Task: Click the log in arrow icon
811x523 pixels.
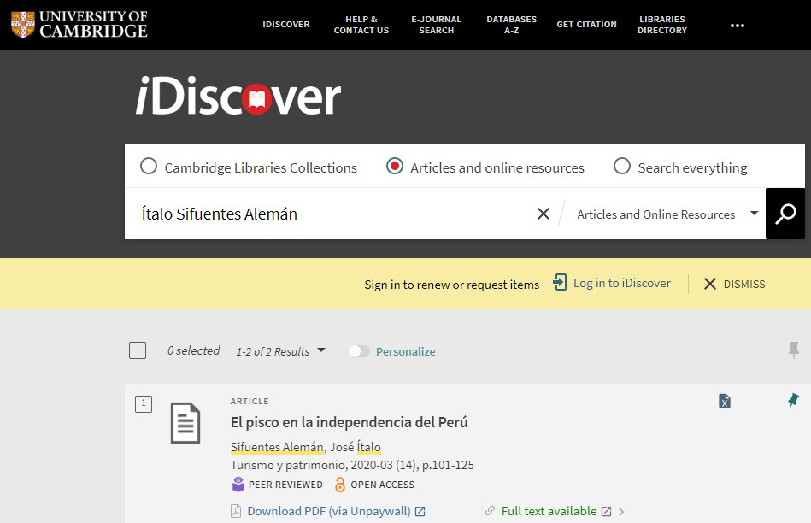Action: point(560,283)
